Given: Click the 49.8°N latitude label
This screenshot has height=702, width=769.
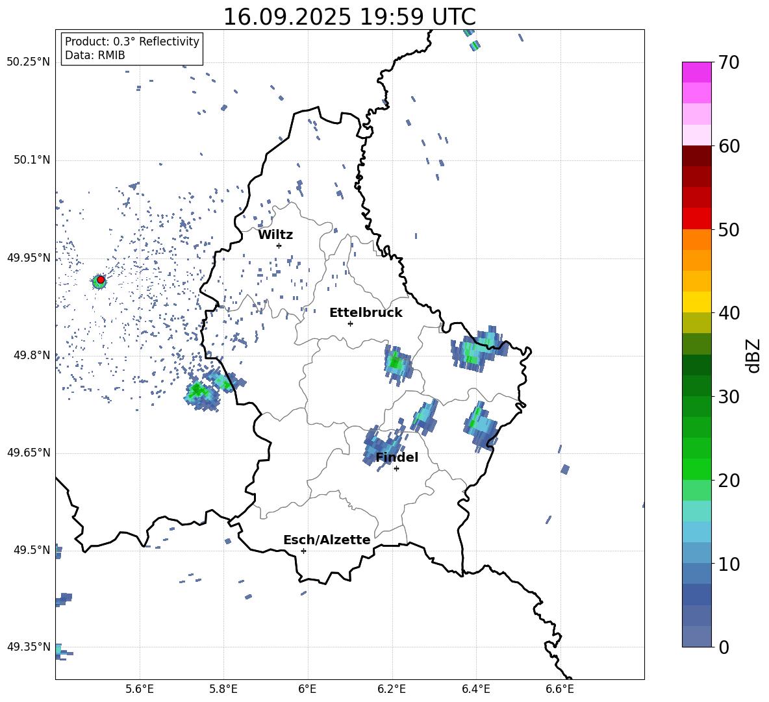Looking at the screenshot, I should 32,355.
